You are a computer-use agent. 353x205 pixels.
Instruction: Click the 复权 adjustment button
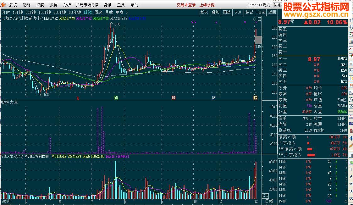click(x=204, y=12)
